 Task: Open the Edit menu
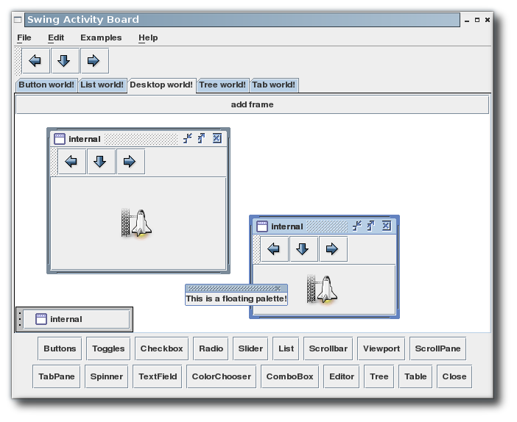coord(56,37)
